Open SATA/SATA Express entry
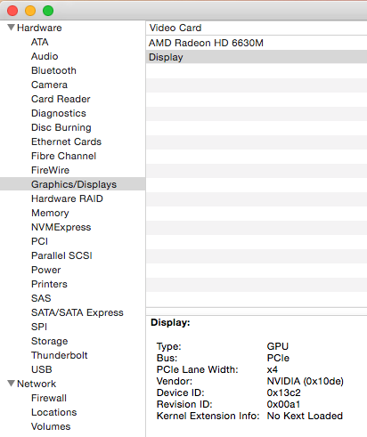Screen dimensions: 367x437 [77, 312]
